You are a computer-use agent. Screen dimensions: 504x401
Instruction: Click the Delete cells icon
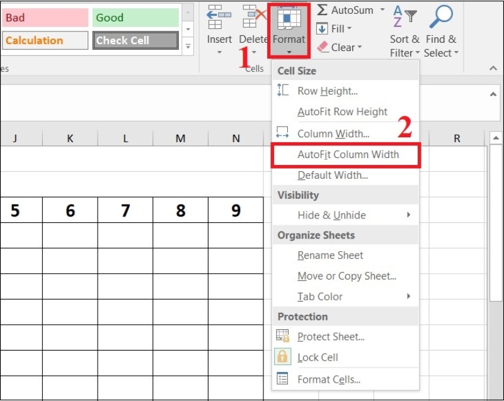(x=253, y=17)
